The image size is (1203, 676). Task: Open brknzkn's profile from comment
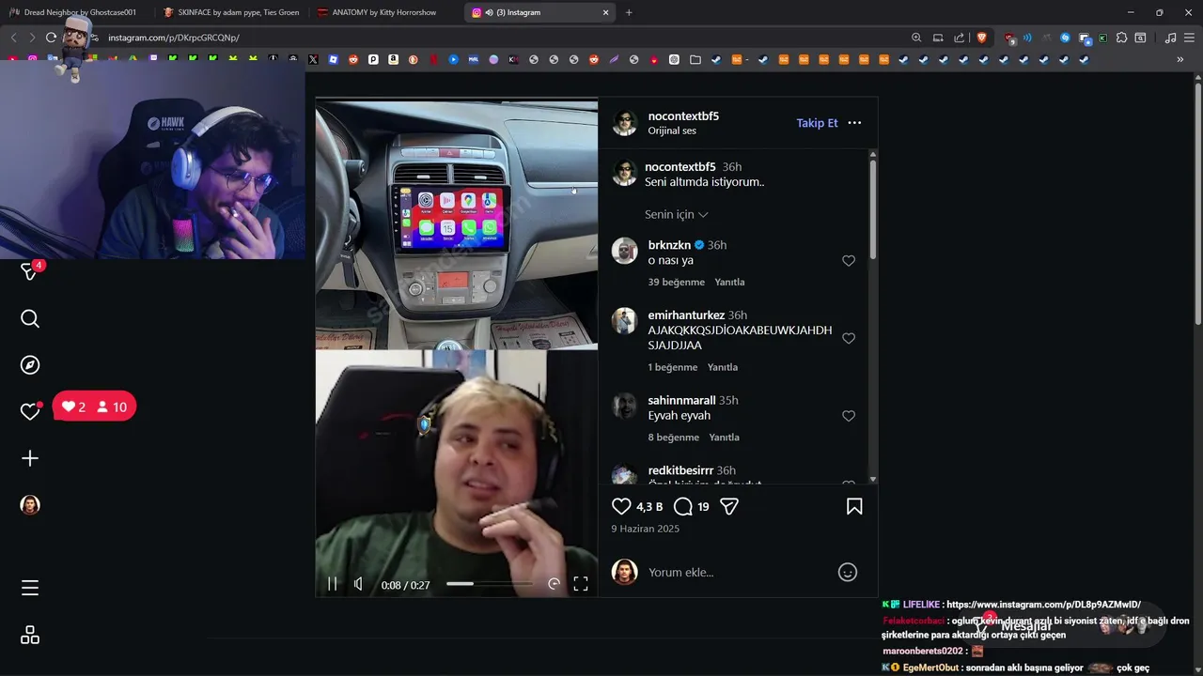(x=669, y=245)
